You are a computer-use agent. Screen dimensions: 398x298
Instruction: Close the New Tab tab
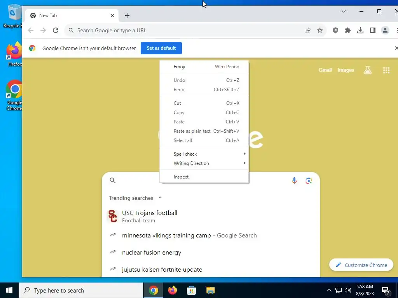click(x=112, y=16)
